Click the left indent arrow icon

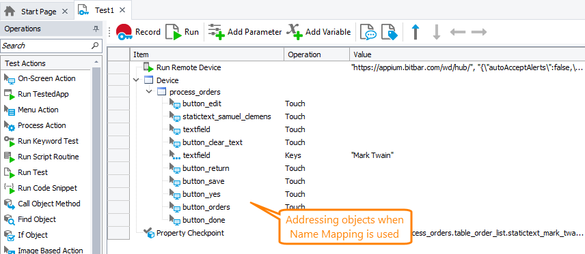458,32
